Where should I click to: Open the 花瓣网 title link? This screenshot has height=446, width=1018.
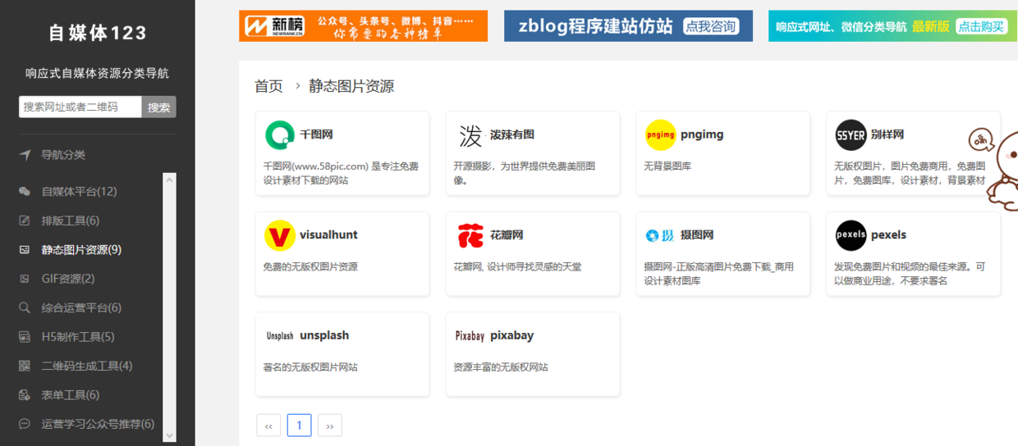pyautogui.click(x=507, y=234)
